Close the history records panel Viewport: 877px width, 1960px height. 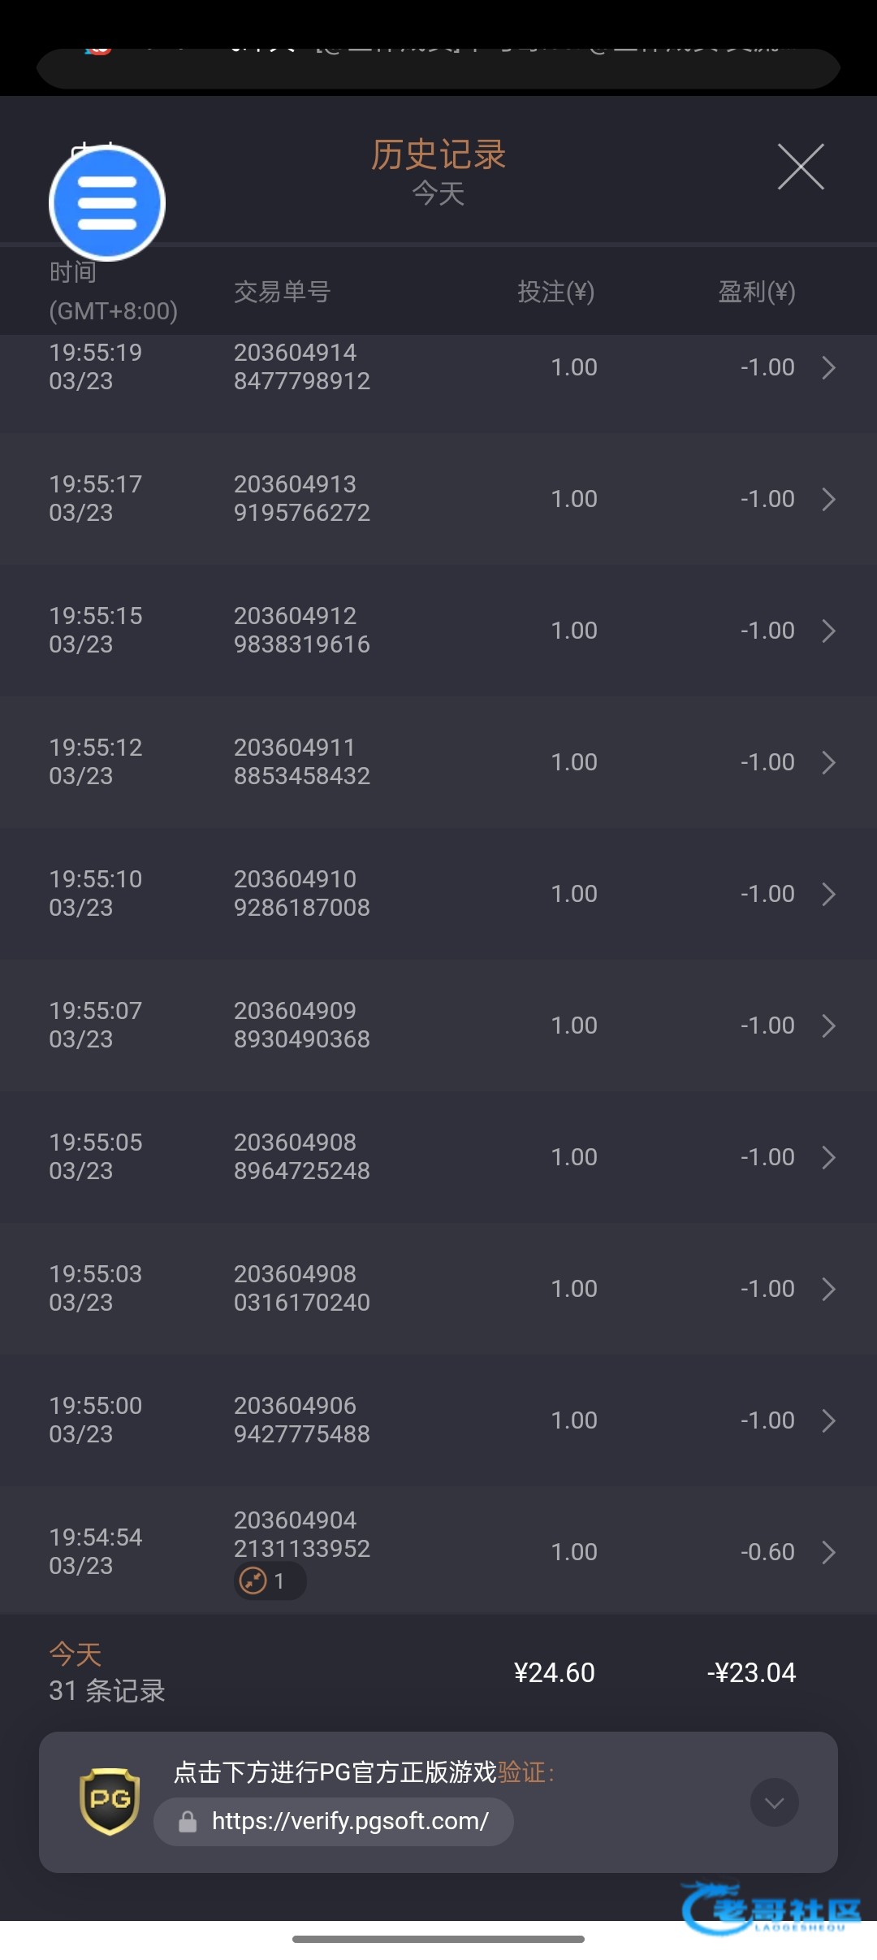point(801,167)
